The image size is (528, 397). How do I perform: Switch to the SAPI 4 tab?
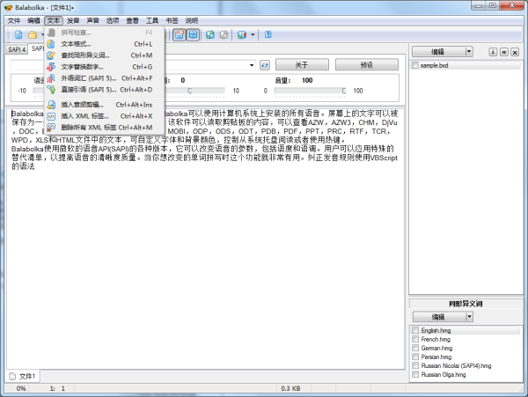click(16, 49)
